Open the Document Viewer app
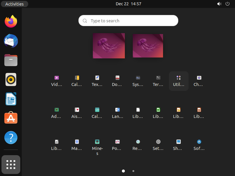235x176 pixels. [x=117, y=81]
